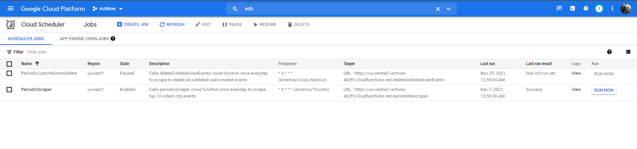This screenshot has width=637, height=149.
Task: Switch to App Engine Cron Jobs tab
Action: point(84,39)
